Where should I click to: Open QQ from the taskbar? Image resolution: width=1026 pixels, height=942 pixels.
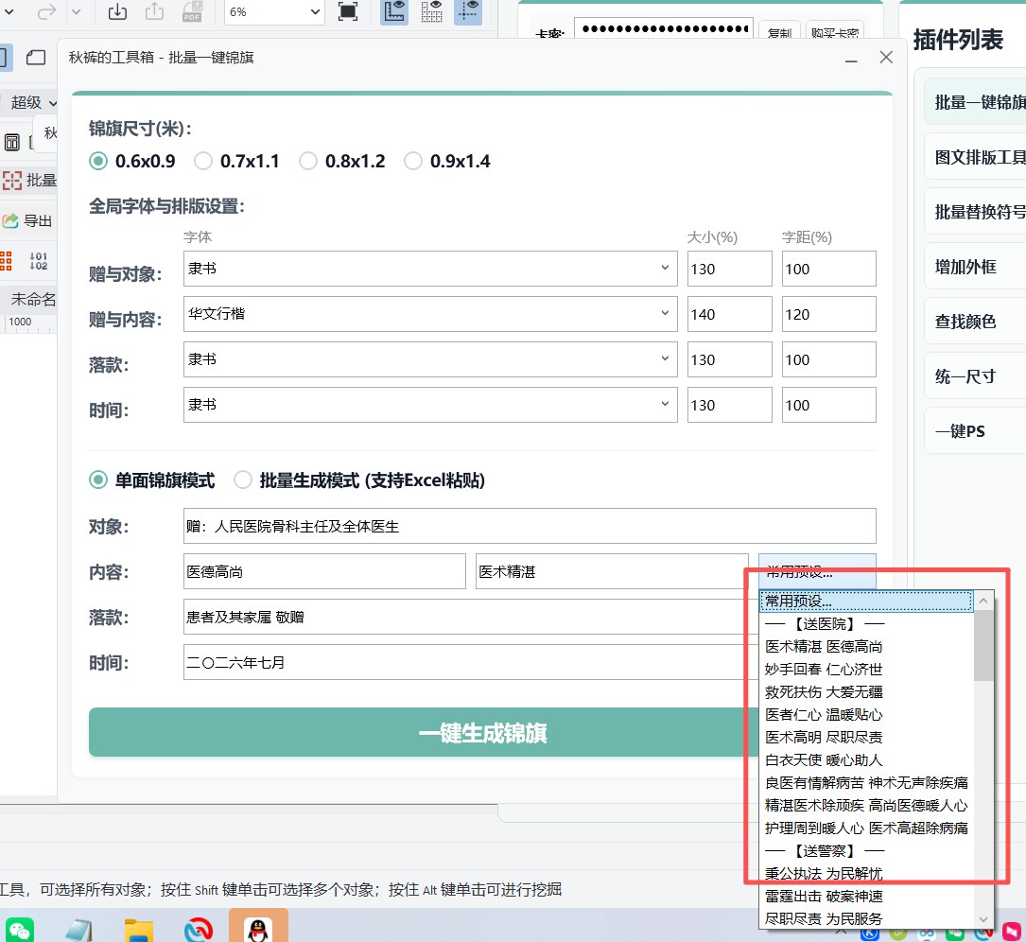[x=258, y=927]
